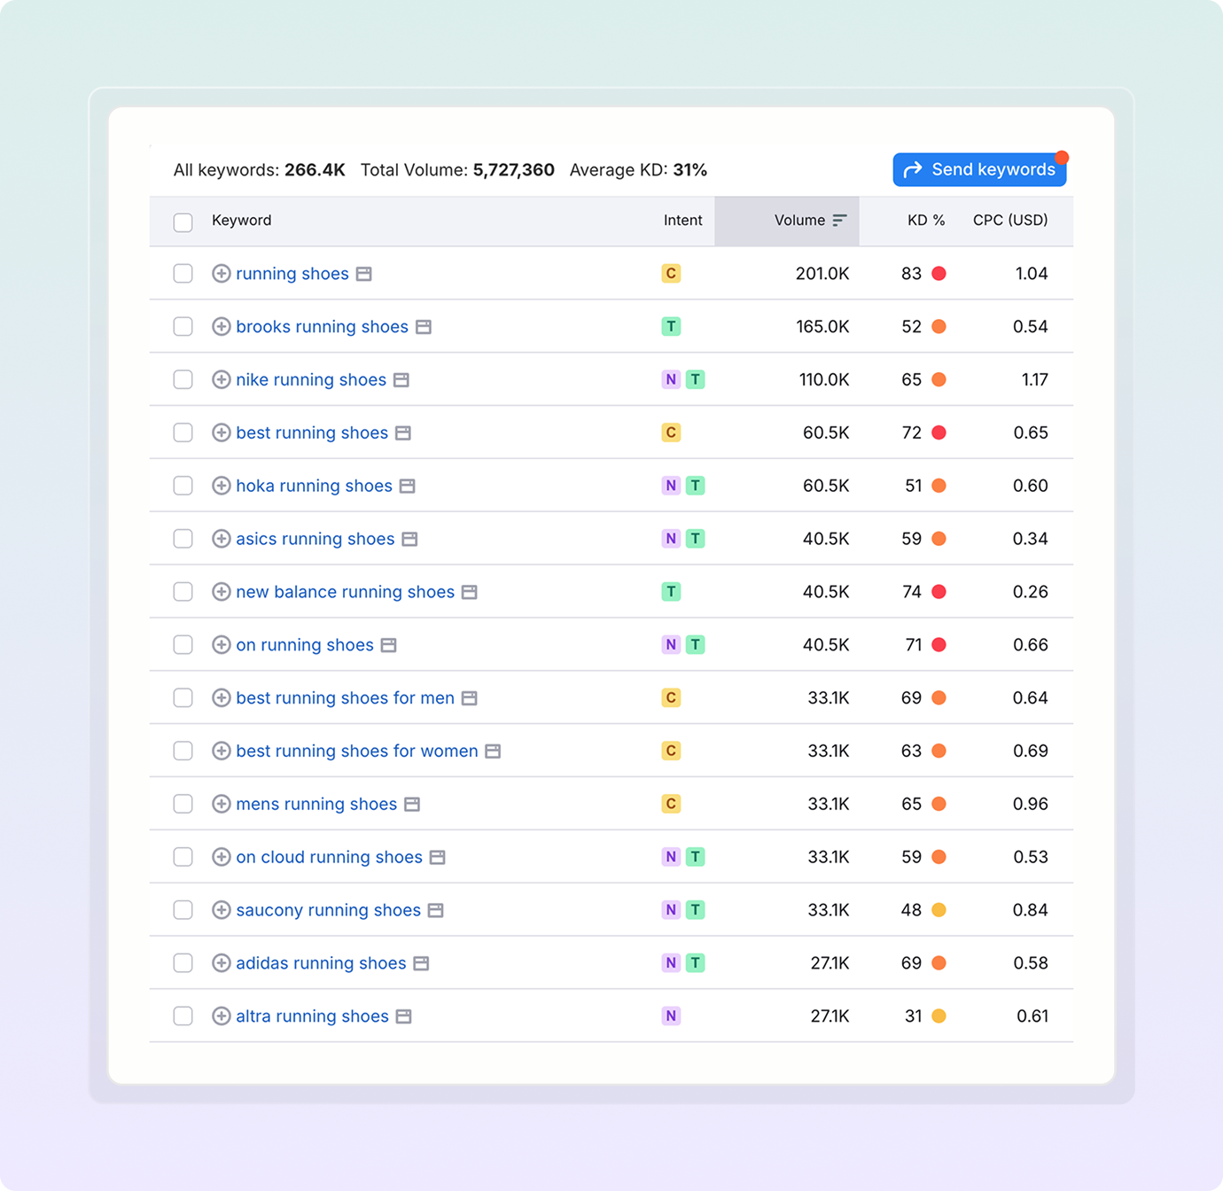1223x1191 pixels.
Task: Add 'on cloud running shoes' with plus icon
Action: tap(222, 857)
